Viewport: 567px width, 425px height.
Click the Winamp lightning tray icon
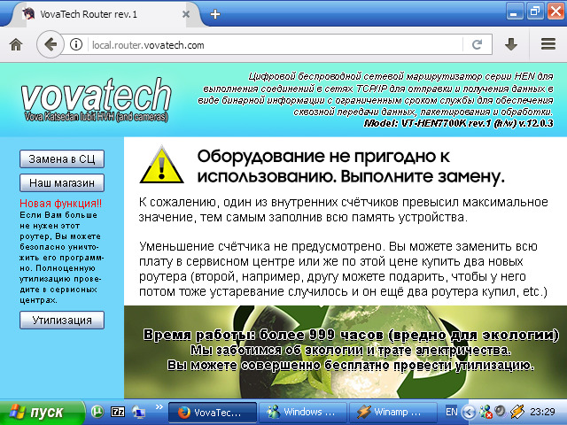(517, 411)
